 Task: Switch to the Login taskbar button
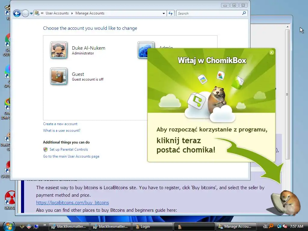[152, 226]
